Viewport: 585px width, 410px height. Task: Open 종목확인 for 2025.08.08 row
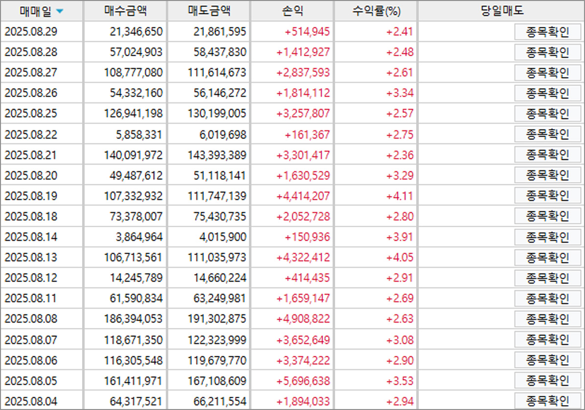[547, 319]
